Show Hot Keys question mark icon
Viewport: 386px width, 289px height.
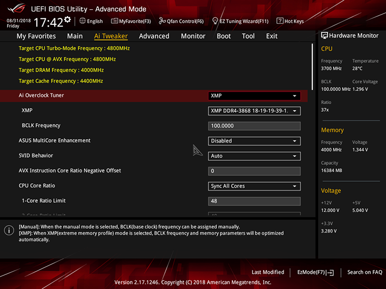[280, 21]
